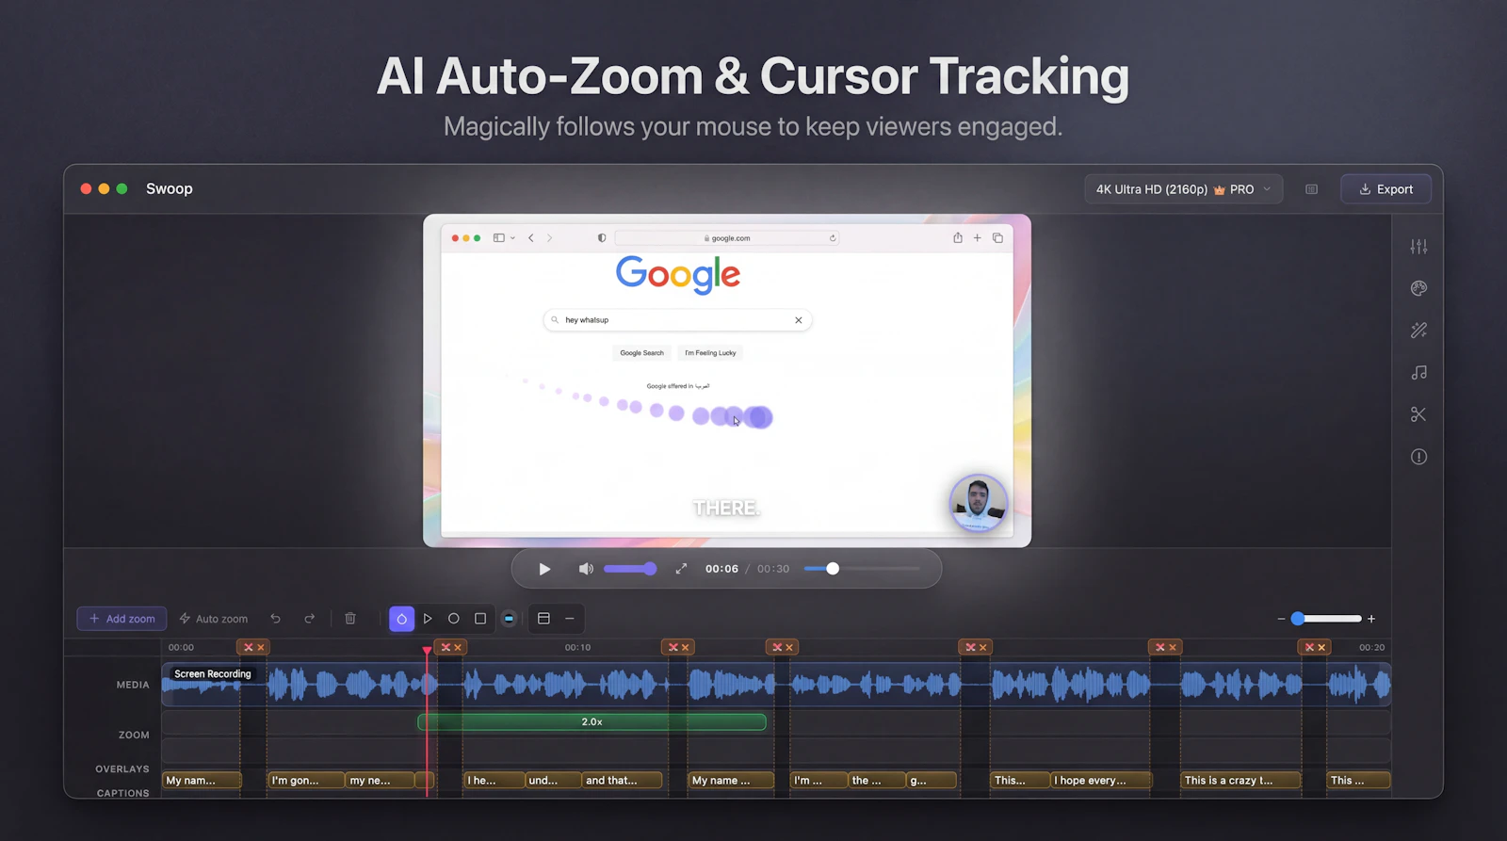
Task: Select the "and that..." caption clip
Action: (x=622, y=780)
